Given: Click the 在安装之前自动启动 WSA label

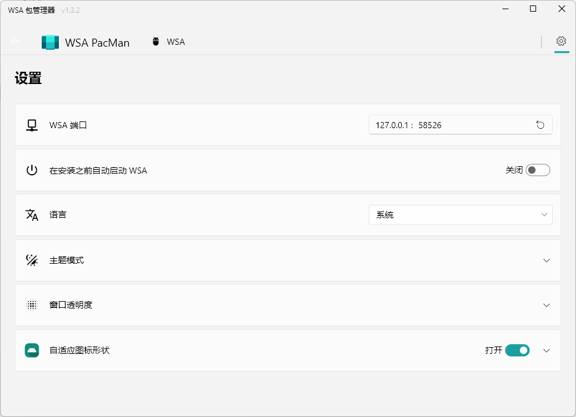Looking at the screenshot, I should [98, 170].
